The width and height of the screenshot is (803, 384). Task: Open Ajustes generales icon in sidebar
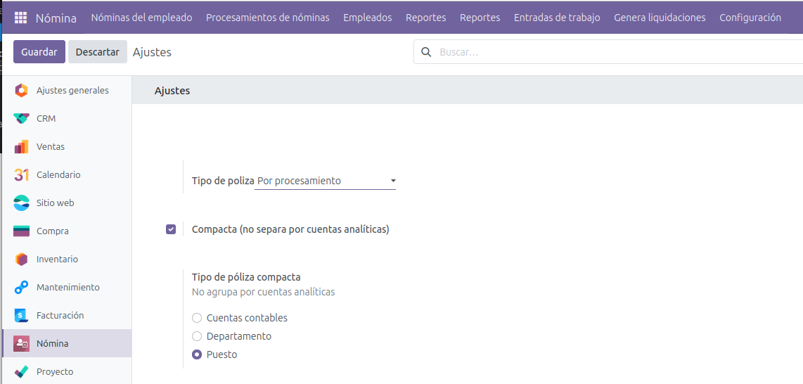pyautogui.click(x=22, y=90)
